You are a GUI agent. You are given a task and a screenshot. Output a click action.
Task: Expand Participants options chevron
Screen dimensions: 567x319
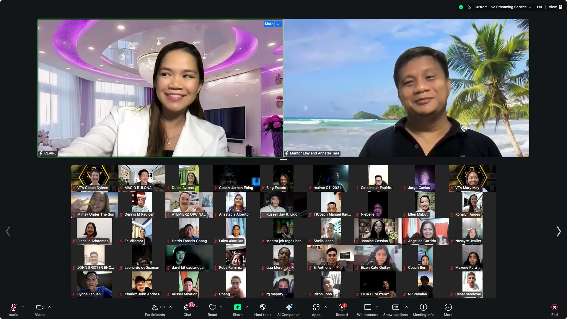[171, 307]
